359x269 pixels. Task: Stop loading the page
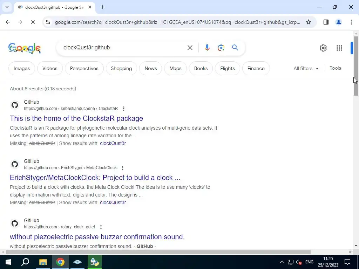coord(33,22)
